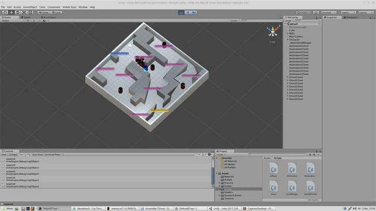The width and height of the screenshot is (376, 211).
Task: Open the Cloud services button
Action: (316, 12)
